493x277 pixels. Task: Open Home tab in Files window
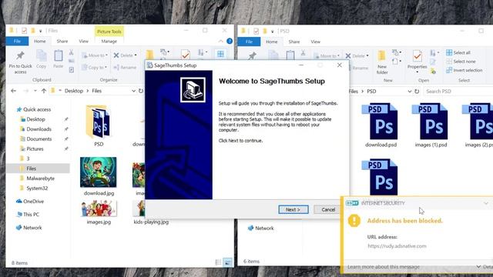coord(39,41)
